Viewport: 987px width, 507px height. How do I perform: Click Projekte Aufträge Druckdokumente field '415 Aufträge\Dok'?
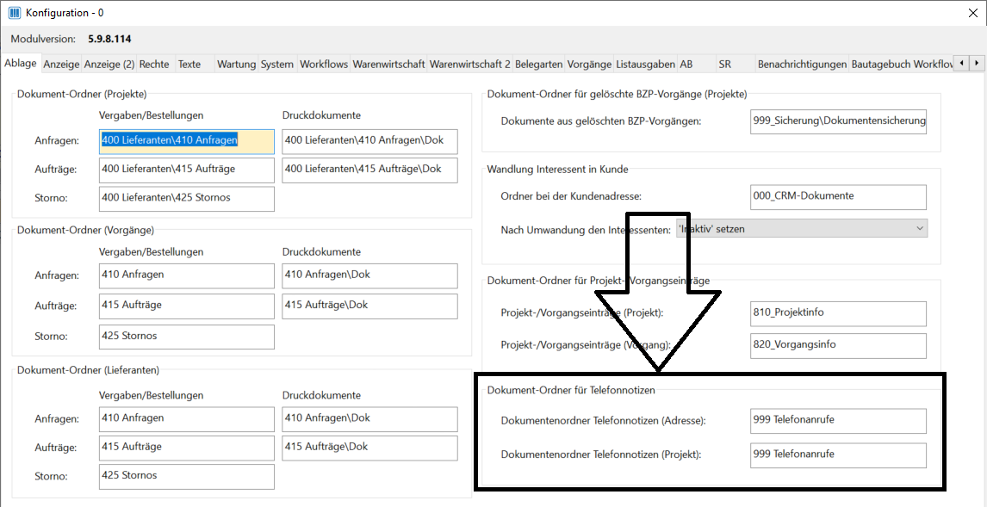click(370, 170)
